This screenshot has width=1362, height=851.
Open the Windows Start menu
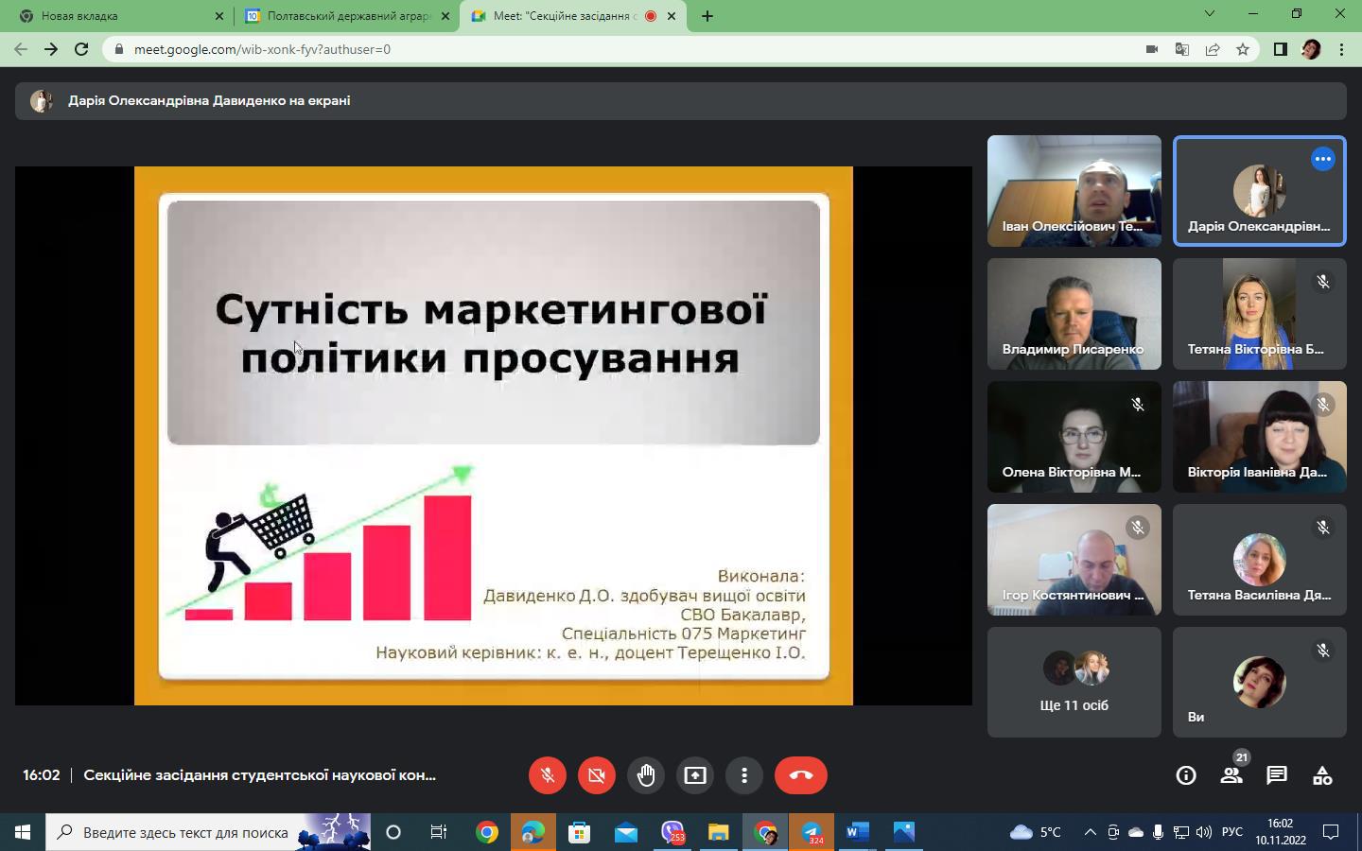pos(23,832)
